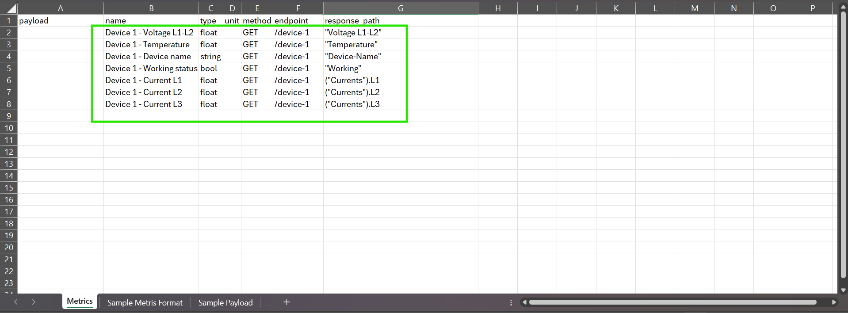Select row 9 header
Viewport: 848px width, 313px height.
pyautogui.click(x=9, y=116)
